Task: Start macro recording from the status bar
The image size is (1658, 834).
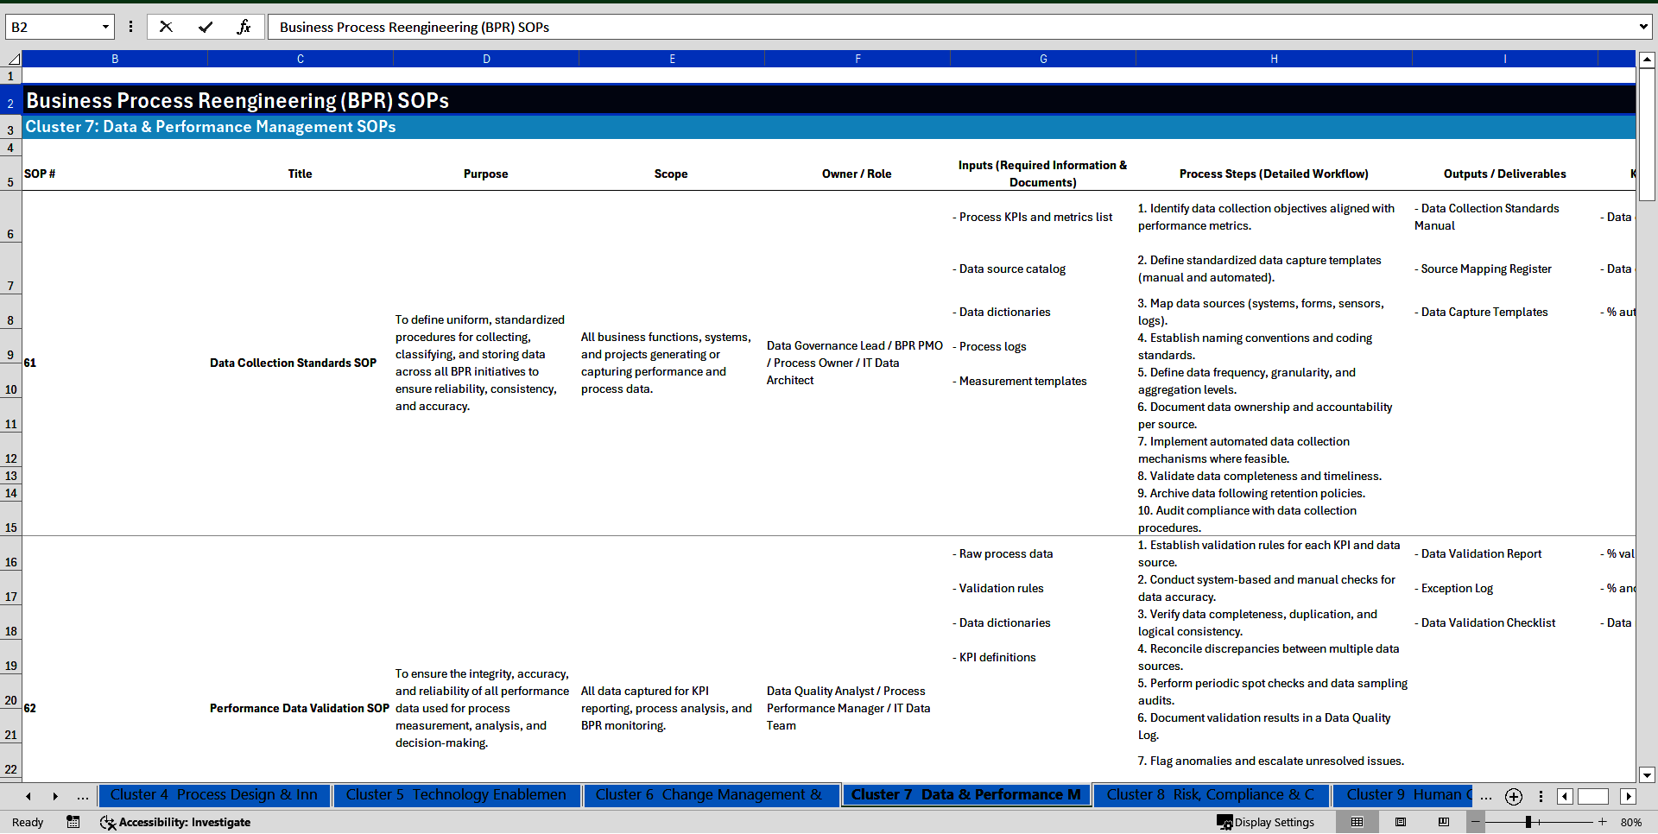Action: point(73,822)
